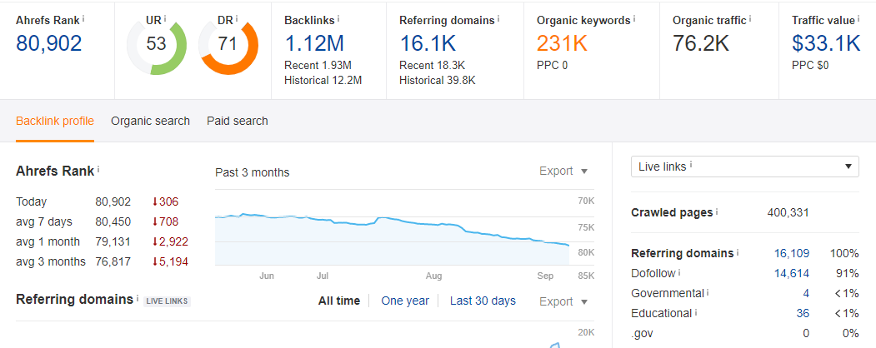Click the 76.2K organic traffic value
The height and width of the screenshot is (348, 876).
tap(701, 43)
